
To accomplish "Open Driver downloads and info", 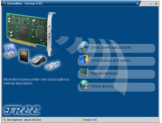I will coord(116,49).
